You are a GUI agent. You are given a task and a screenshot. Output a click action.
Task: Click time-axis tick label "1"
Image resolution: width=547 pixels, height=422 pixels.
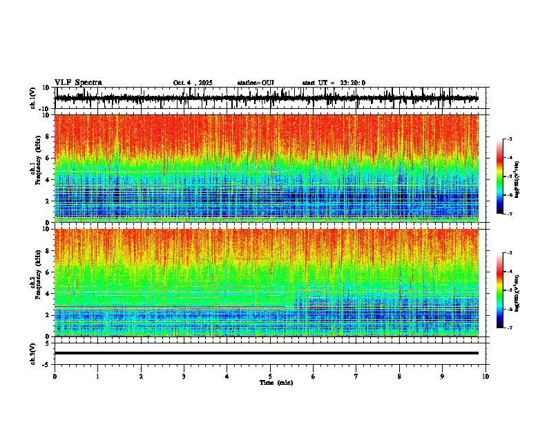pos(97,376)
